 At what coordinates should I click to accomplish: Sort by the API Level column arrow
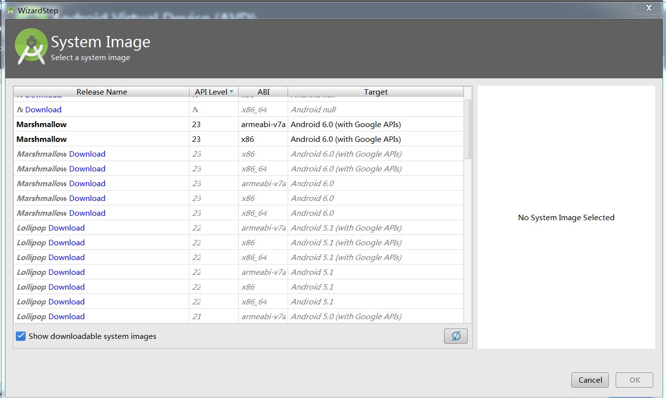[231, 92]
